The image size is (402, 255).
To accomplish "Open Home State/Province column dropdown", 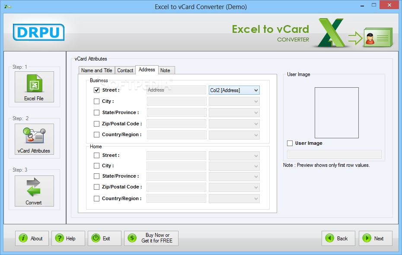I will point(234,177).
